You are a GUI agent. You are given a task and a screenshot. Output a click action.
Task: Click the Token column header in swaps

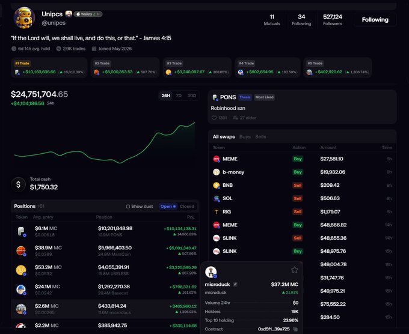click(x=218, y=147)
